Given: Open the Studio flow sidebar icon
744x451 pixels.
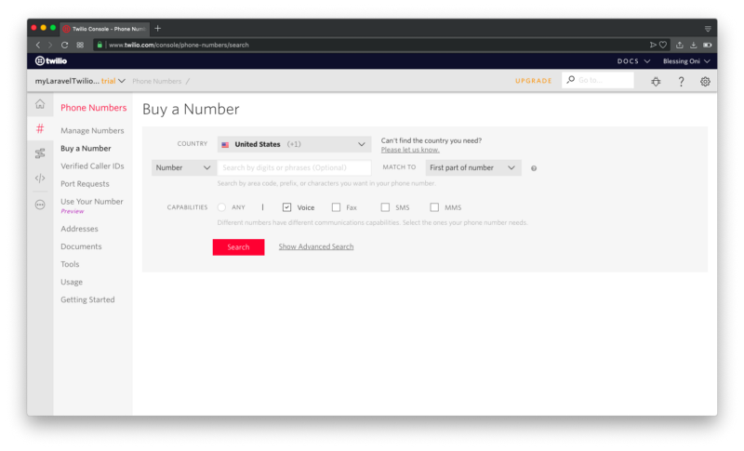Looking at the screenshot, I should pyautogui.click(x=40, y=153).
